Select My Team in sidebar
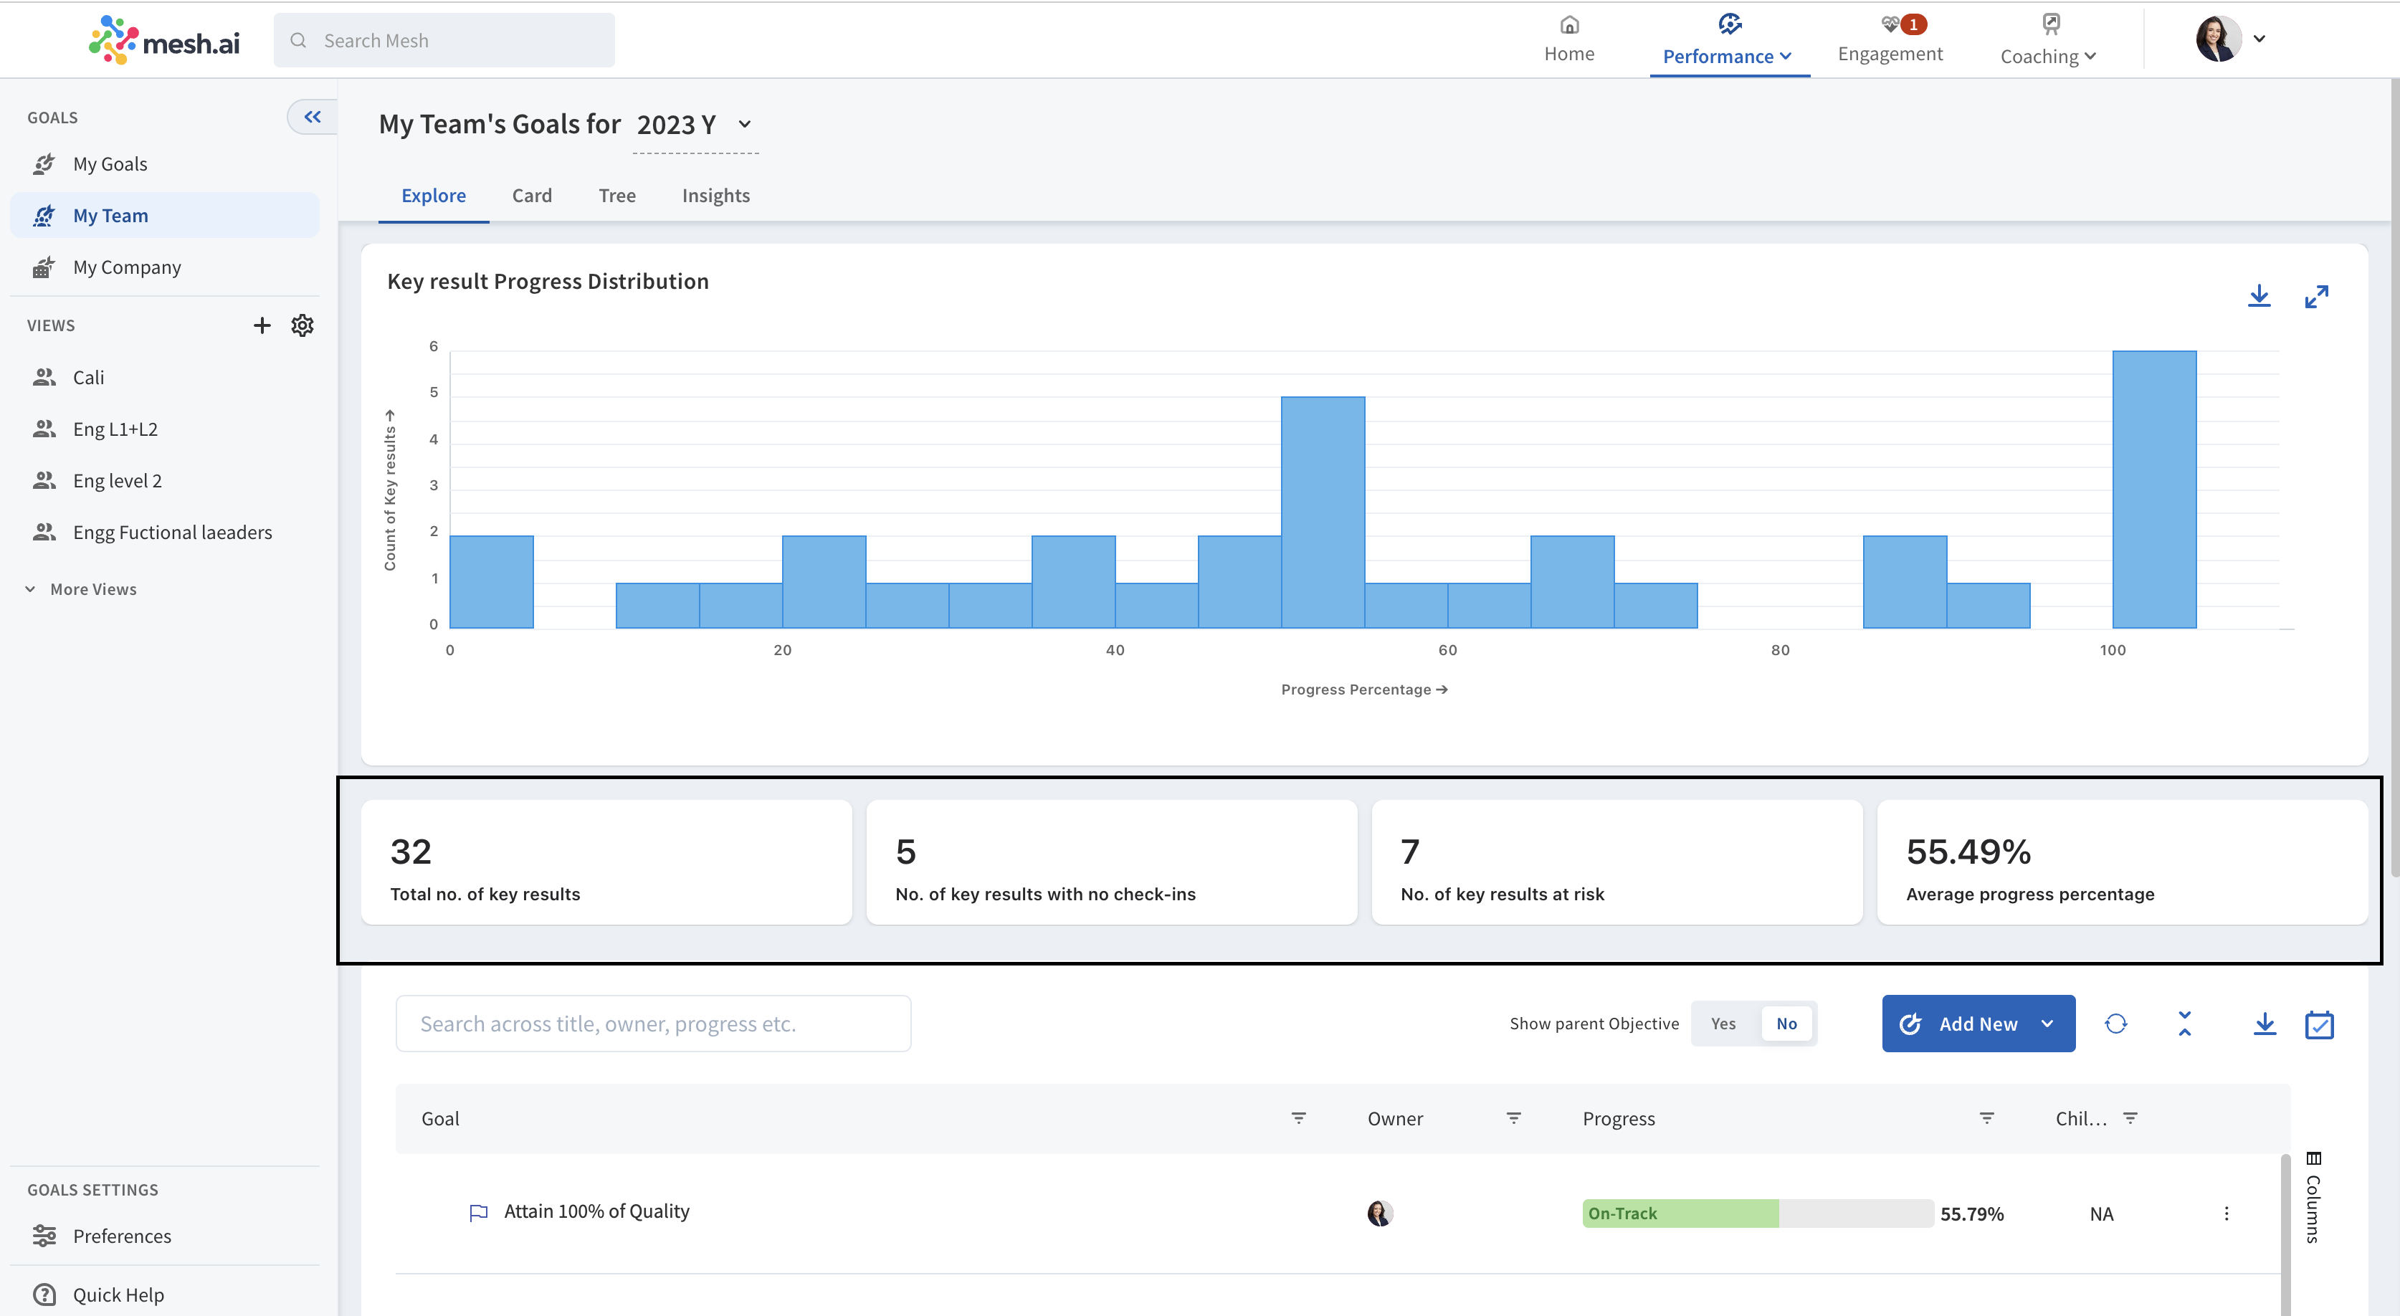2400x1316 pixels. (165, 215)
